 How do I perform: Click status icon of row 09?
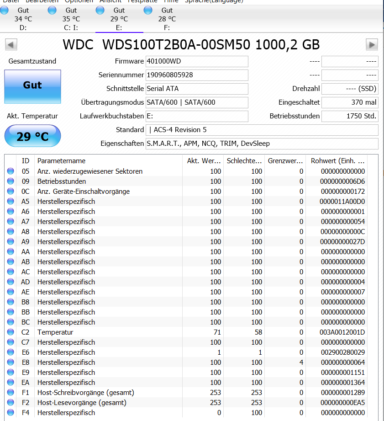pyautogui.click(x=11, y=181)
